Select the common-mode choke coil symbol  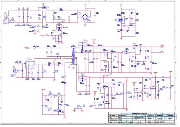(x=44, y=17)
